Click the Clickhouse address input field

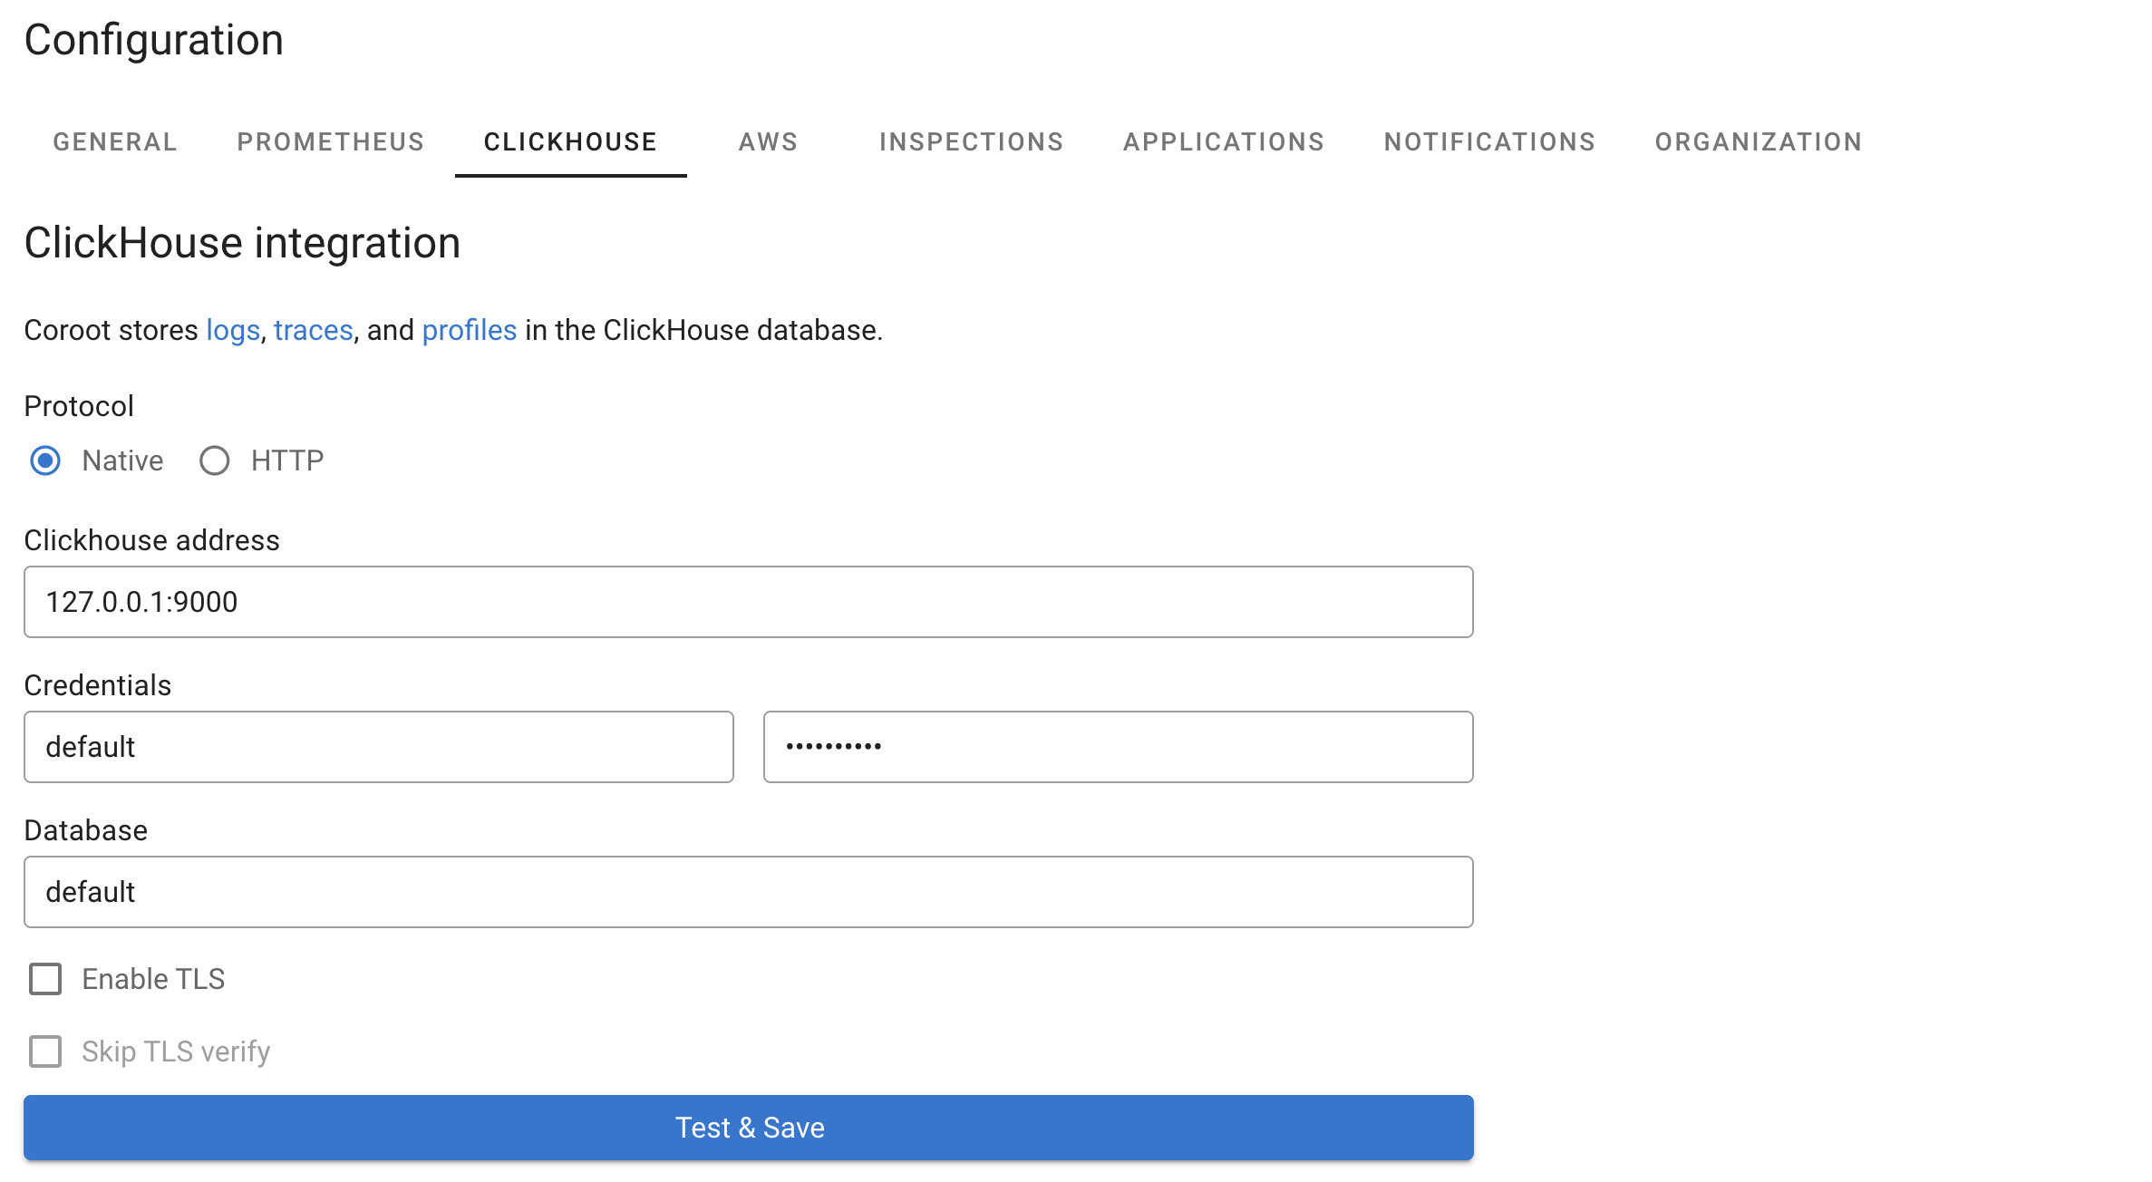748,600
